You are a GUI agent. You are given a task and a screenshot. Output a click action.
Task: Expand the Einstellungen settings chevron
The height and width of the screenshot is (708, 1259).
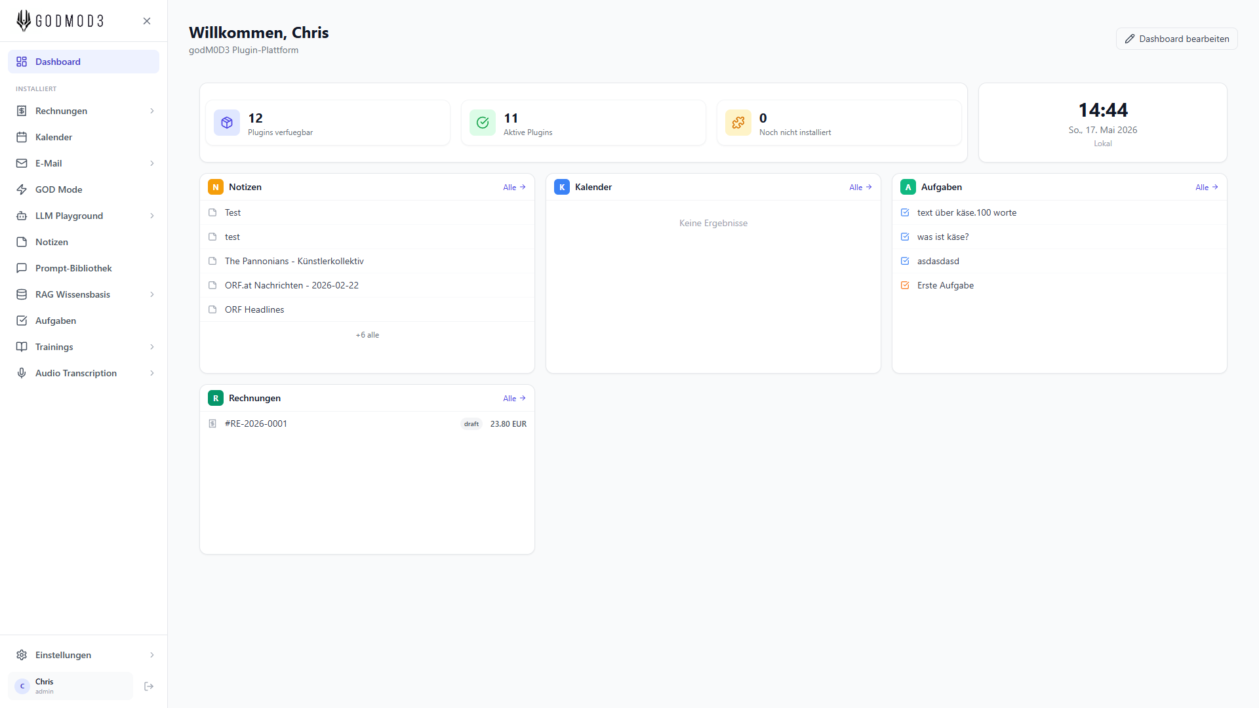152,655
